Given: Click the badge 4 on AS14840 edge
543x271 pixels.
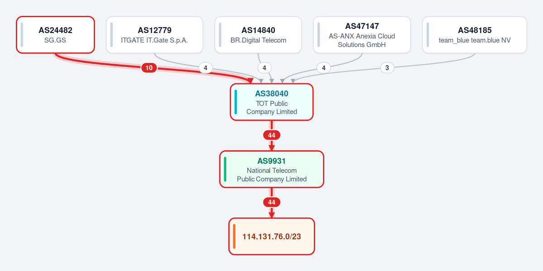Looking at the screenshot, I should (x=264, y=68).
